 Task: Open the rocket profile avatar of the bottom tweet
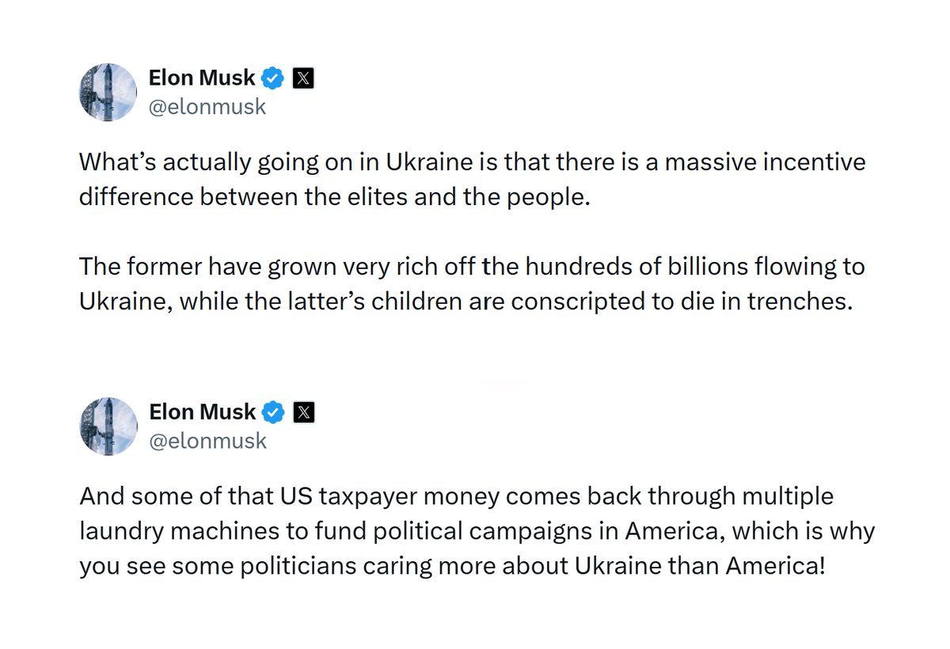108,426
